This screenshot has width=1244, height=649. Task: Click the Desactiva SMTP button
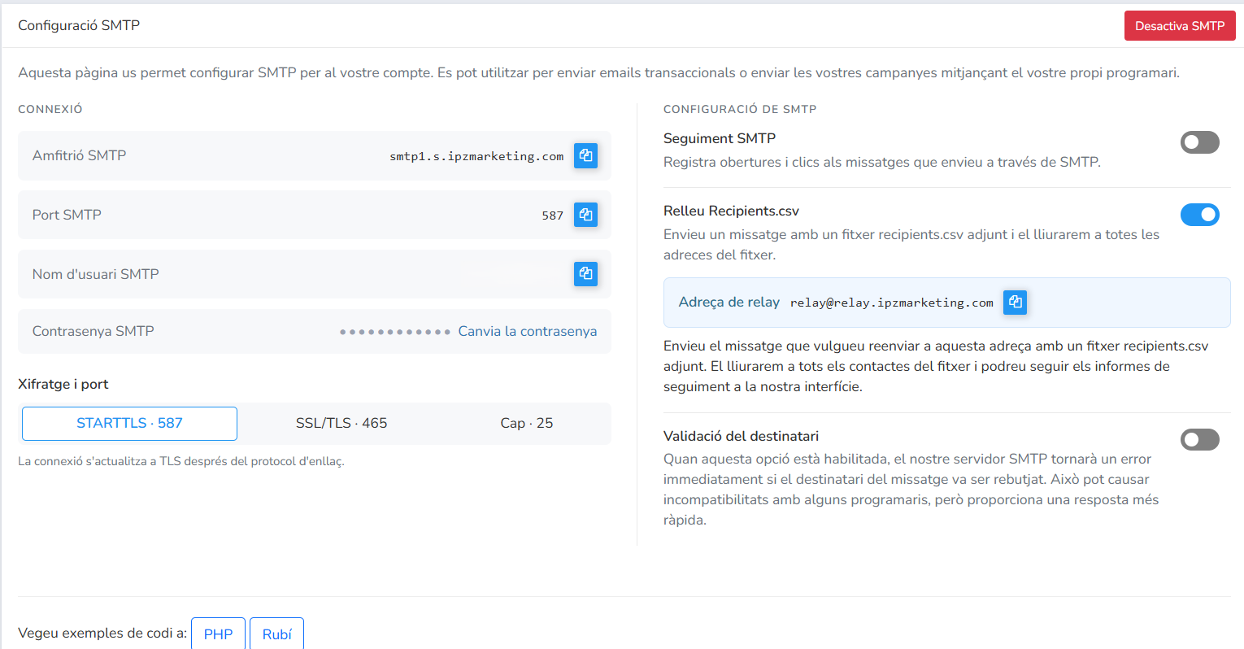point(1180,26)
